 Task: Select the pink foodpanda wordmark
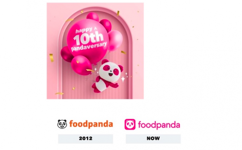[159, 125]
